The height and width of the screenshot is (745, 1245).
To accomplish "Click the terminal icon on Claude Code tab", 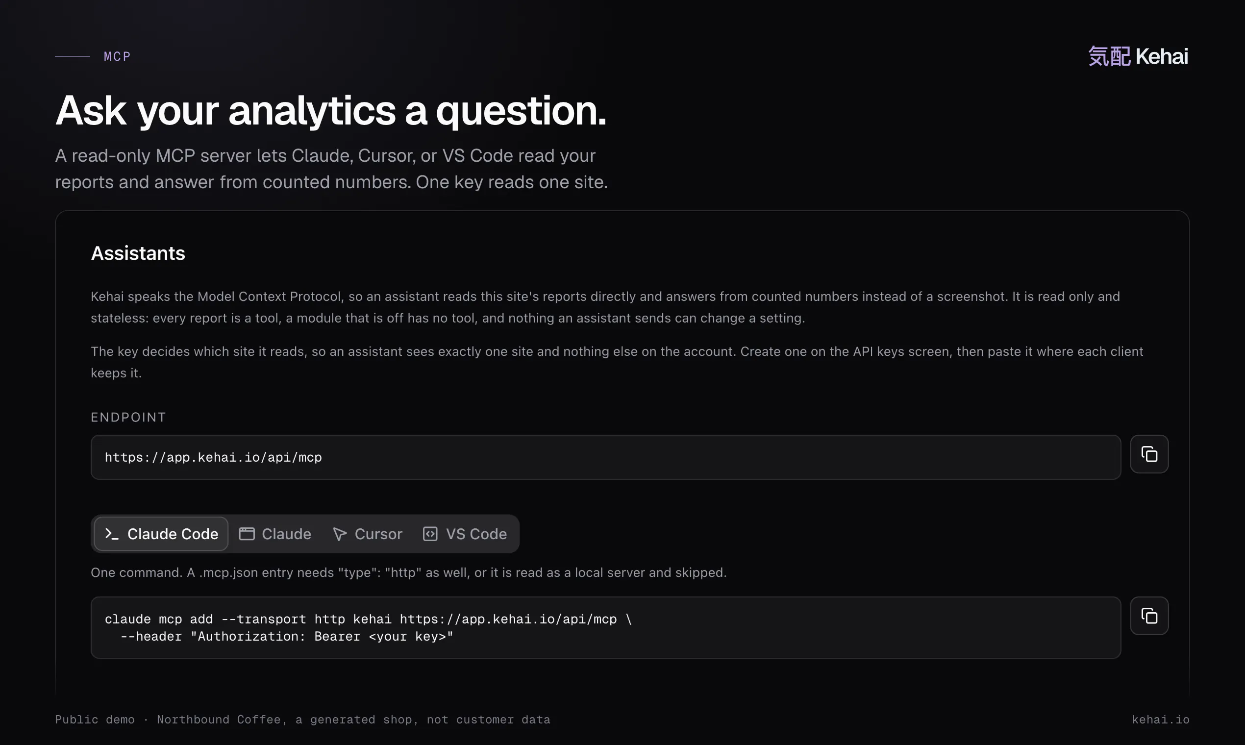I will point(111,534).
